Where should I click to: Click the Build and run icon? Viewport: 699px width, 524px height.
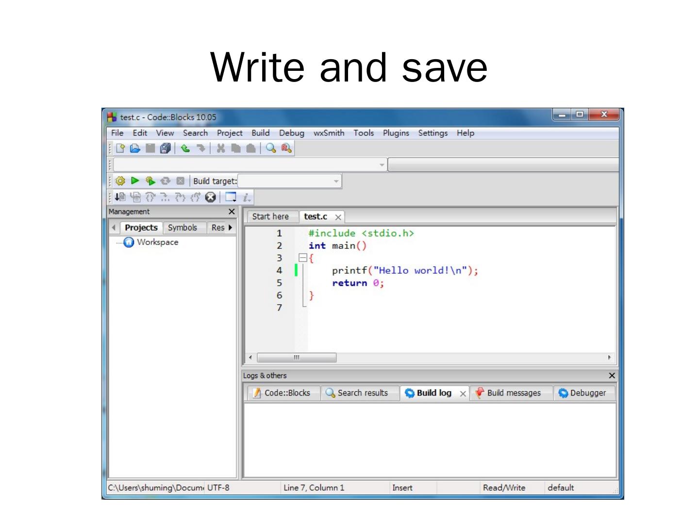click(150, 181)
